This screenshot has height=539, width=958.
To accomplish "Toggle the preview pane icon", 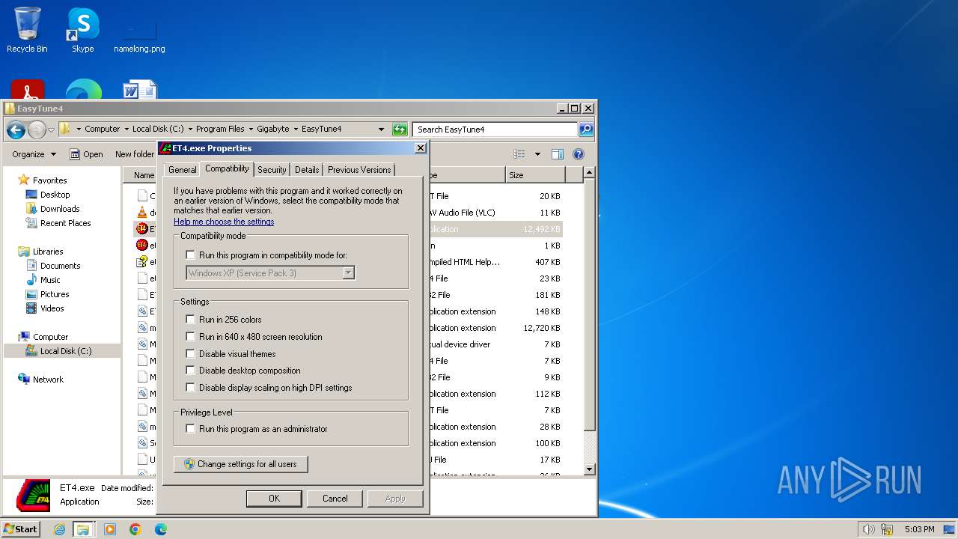I will point(557,154).
